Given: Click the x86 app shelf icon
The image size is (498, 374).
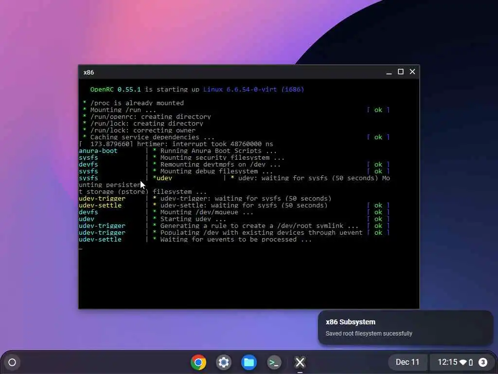Looking at the screenshot, I should (300, 362).
